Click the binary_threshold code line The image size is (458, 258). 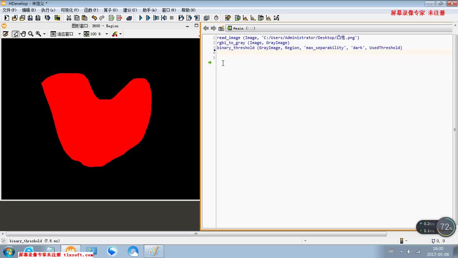(x=310, y=48)
